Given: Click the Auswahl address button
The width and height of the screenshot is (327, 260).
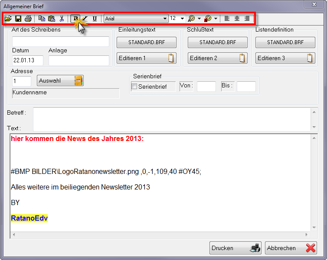Looking at the screenshot, I should 60,80.
